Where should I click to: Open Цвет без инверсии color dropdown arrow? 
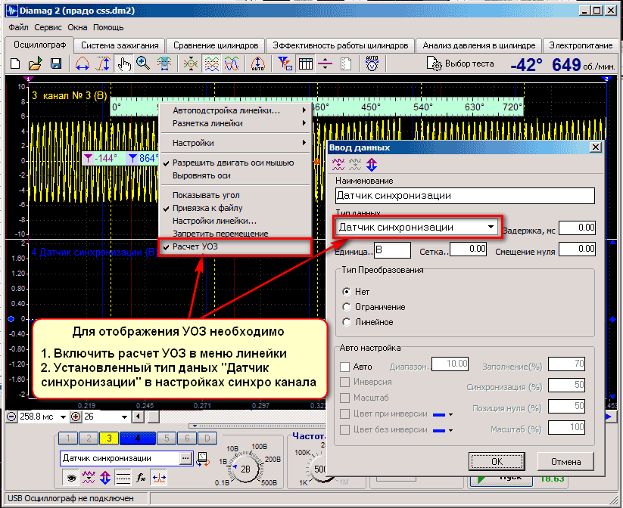(x=450, y=430)
